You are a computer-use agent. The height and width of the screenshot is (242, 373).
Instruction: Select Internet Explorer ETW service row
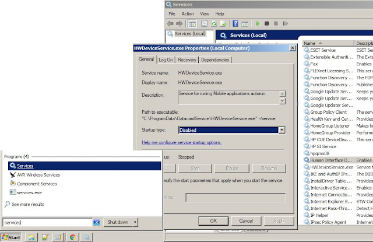click(331, 202)
